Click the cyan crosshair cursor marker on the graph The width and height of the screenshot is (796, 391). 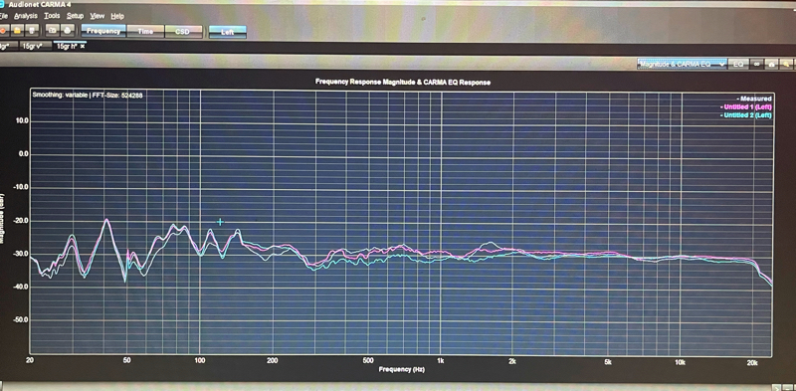point(220,222)
